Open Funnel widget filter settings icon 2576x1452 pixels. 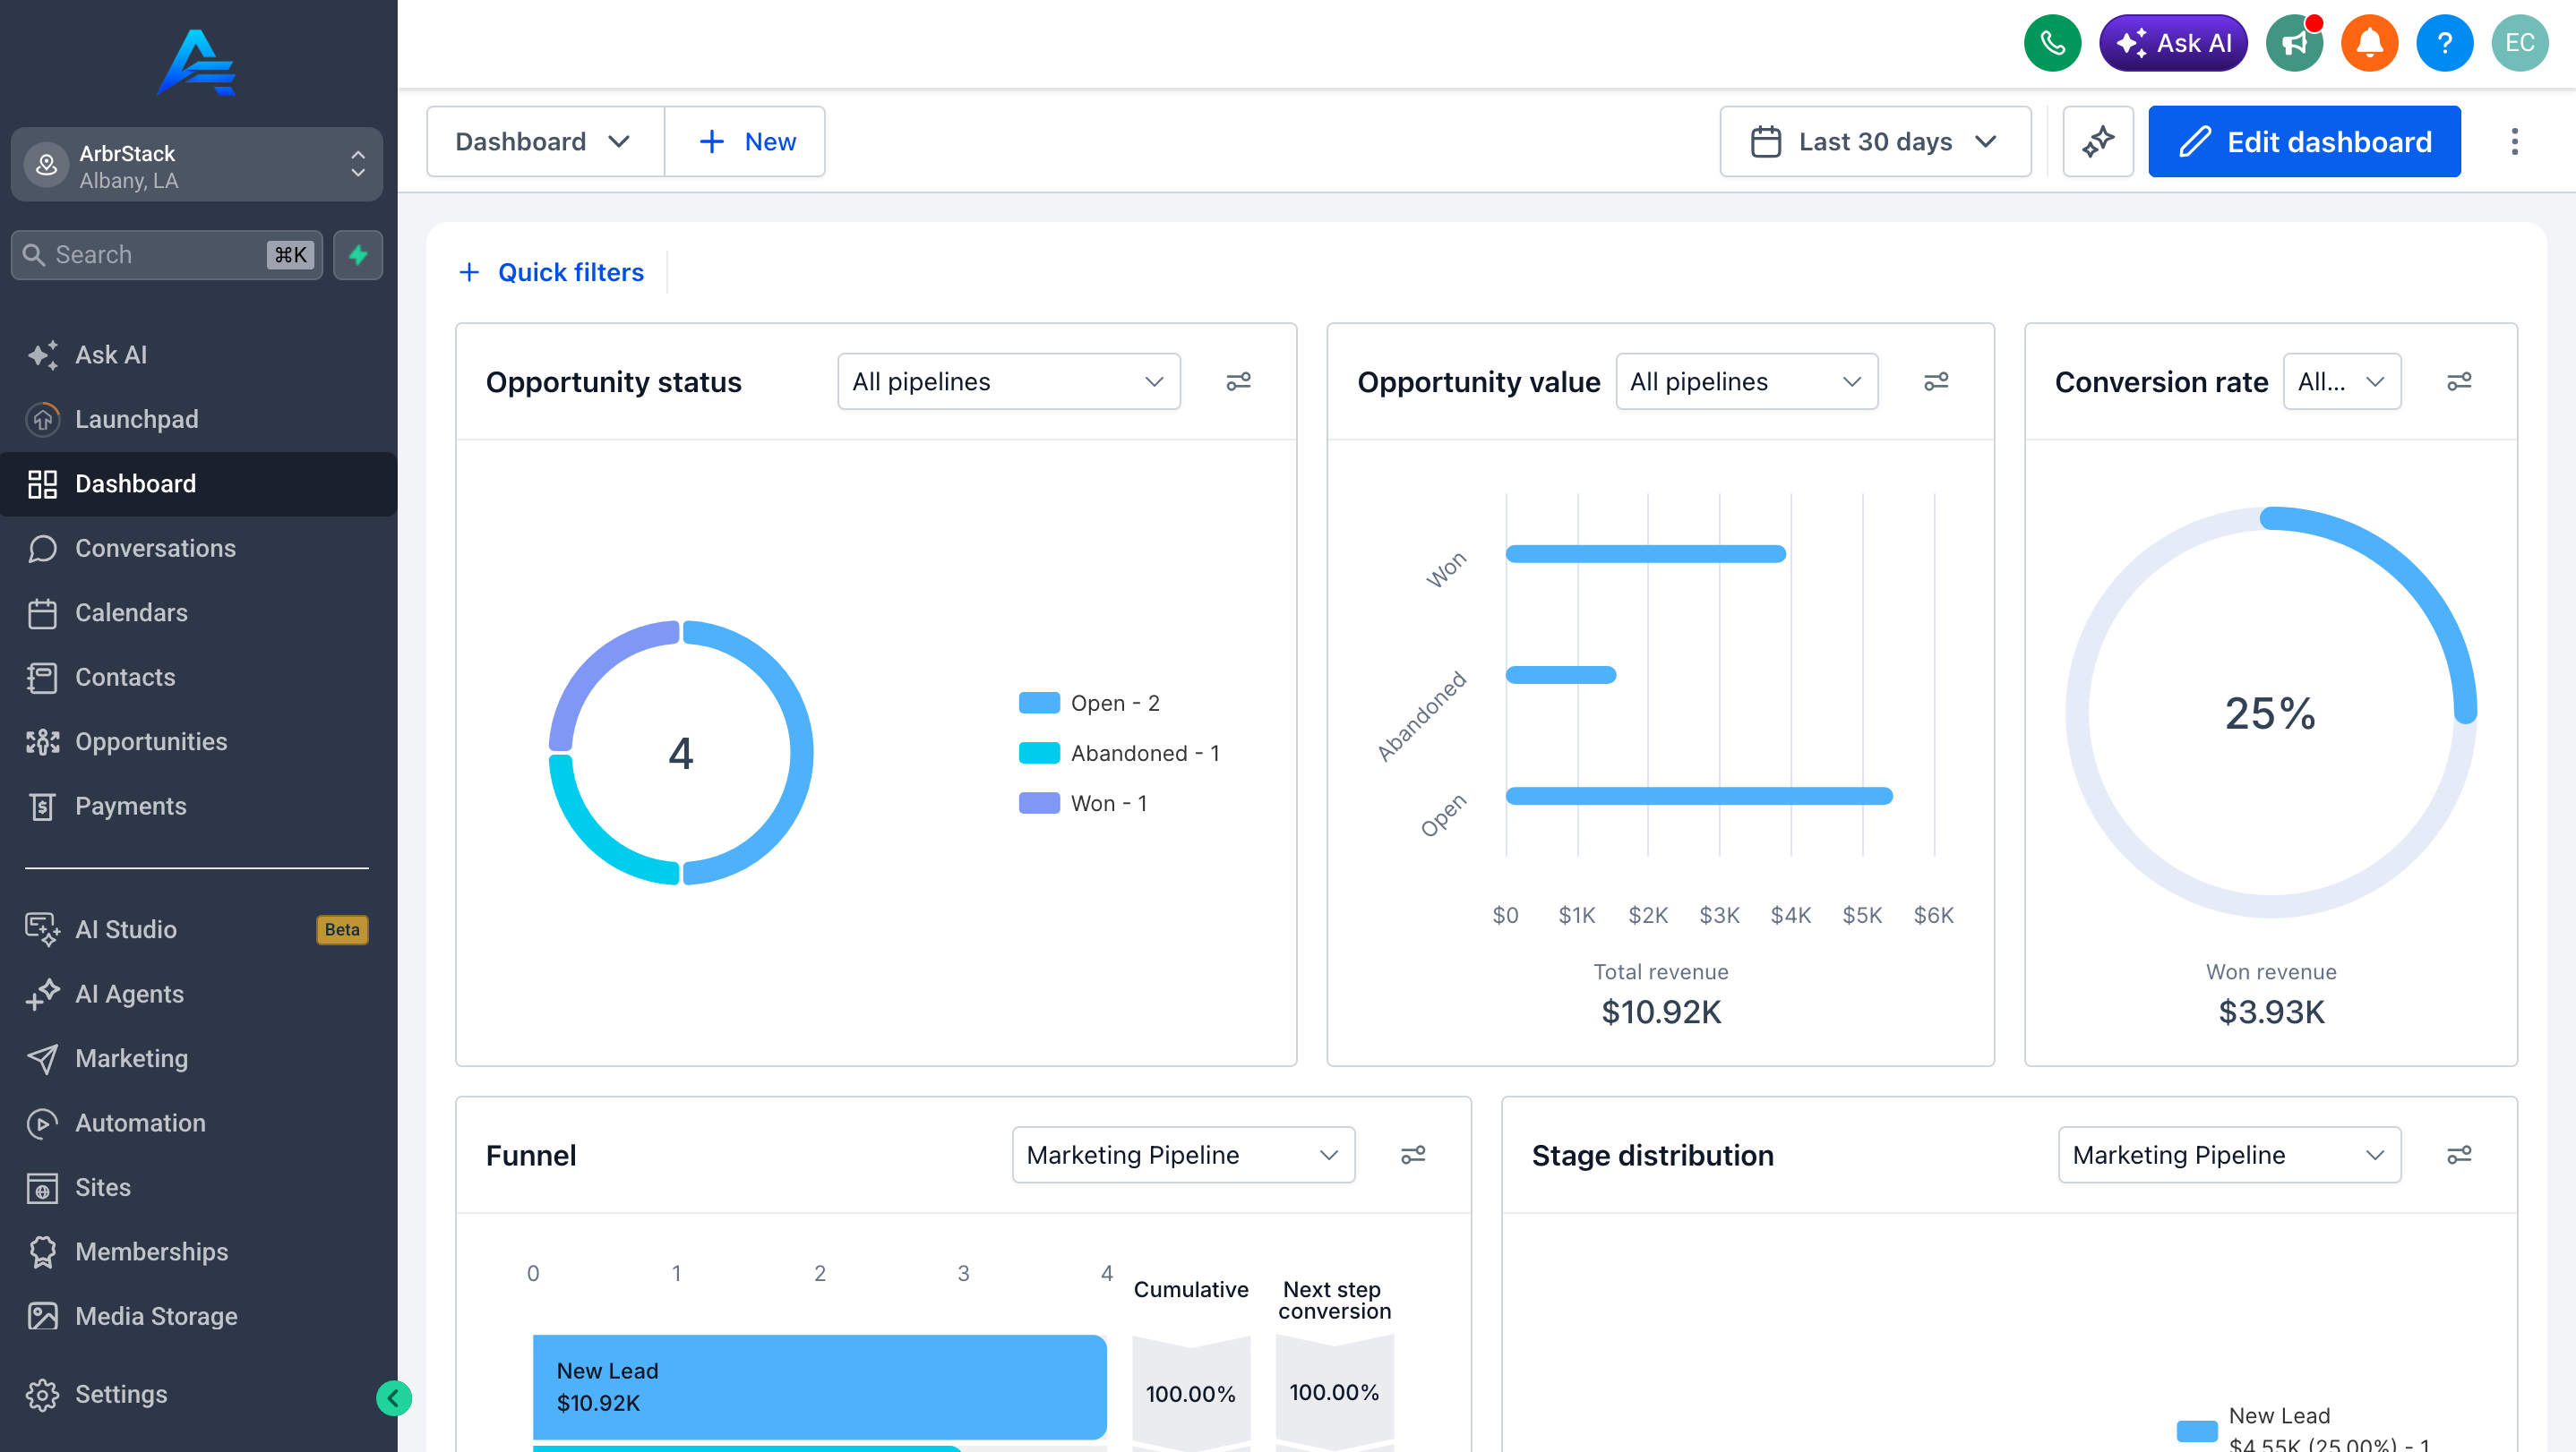(x=1413, y=1155)
